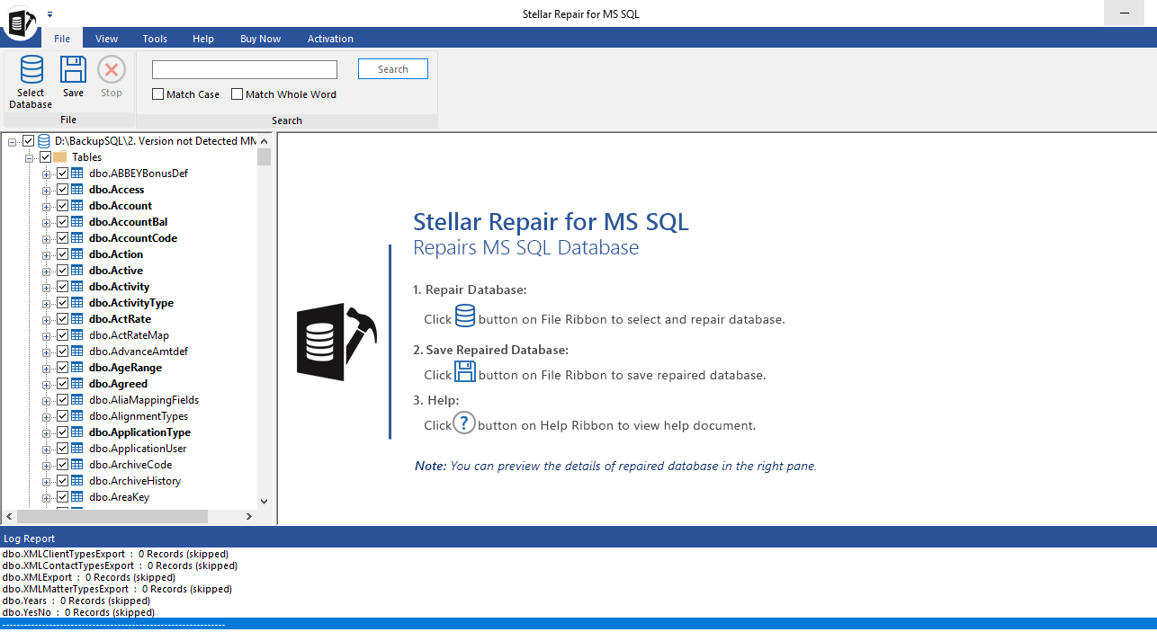1157x632 pixels.
Task: Click table icon next to dbo.Active
Action: click(77, 271)
